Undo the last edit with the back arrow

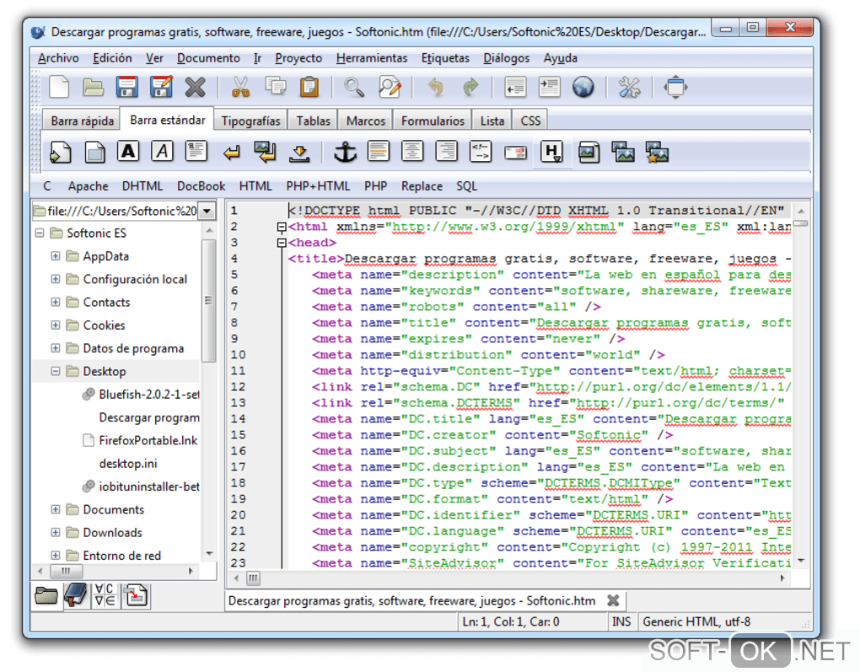(x=436, y=87)
